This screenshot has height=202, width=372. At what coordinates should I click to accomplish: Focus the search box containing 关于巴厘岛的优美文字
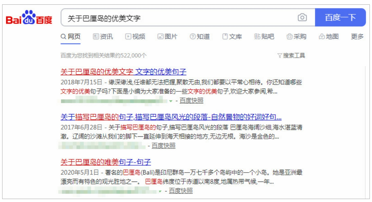pos(188,18)
